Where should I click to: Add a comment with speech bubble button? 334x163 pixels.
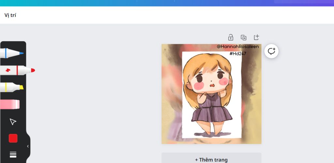(271, 51)
